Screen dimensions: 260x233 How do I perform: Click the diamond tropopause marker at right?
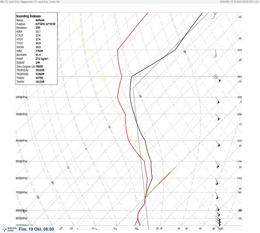point(215,77)
